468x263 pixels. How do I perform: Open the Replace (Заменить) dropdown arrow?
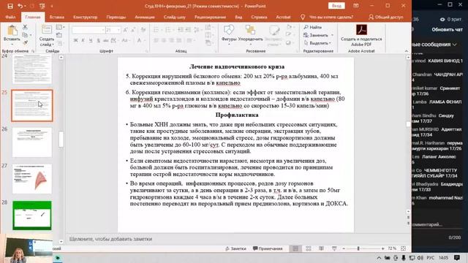pos(332,35)
